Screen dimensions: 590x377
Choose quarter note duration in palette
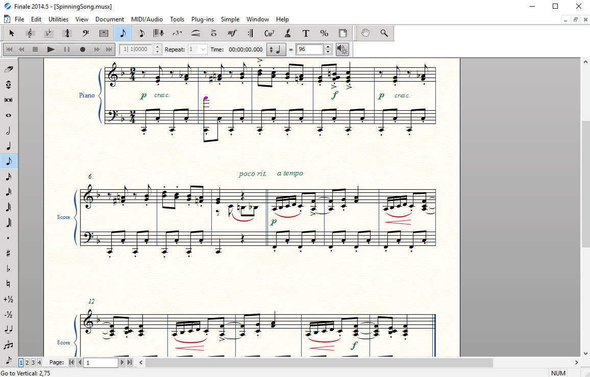click(x=9, y=146)
